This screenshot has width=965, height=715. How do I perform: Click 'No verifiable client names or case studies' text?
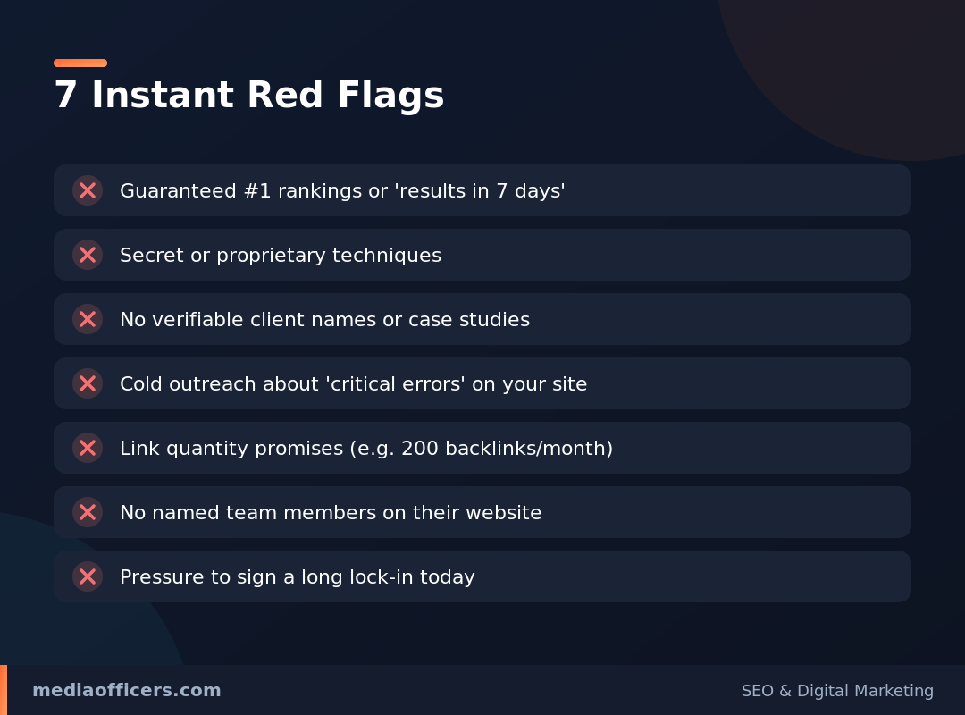tap(324, 320)
